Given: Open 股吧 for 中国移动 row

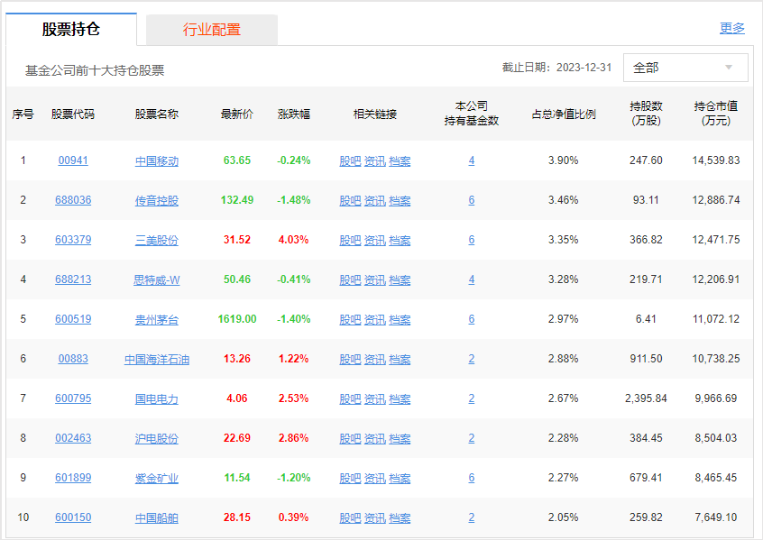Looking at the screenshot, I should coord(350,161).
